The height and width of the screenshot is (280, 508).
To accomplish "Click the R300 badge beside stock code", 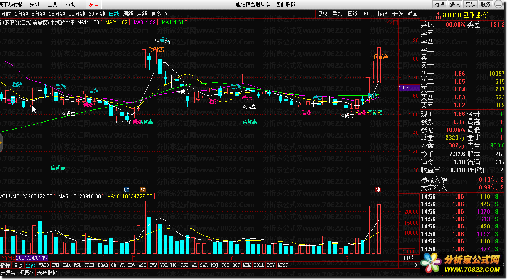I will pyautogui.click(x=437, y=15).
